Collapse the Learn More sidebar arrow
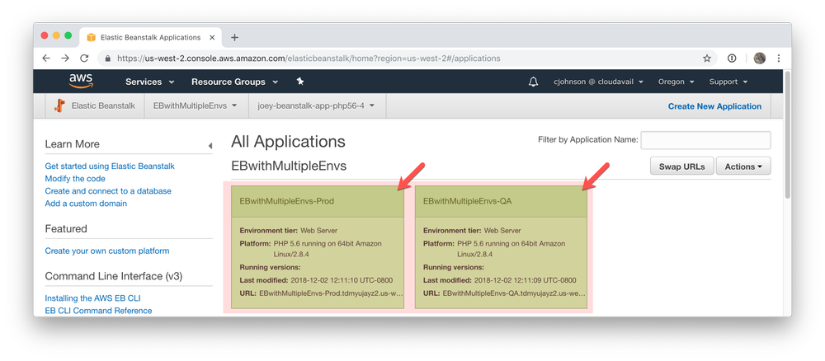Viewport: 825px width, 361px height. tap(210, 146)
